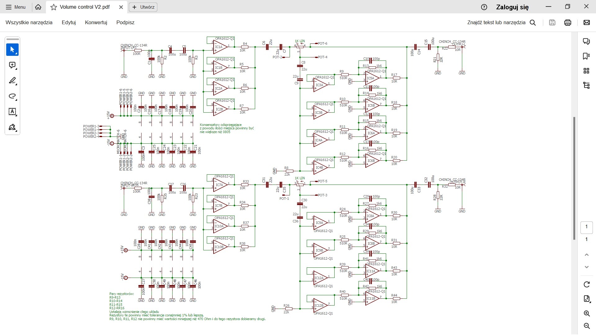Click the R26 resistor label
596x335 pixels.
[287, 306]
